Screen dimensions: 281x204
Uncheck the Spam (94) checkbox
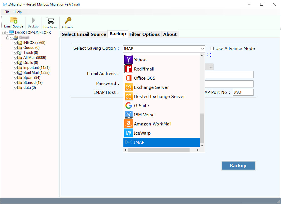tap(16, 78)
